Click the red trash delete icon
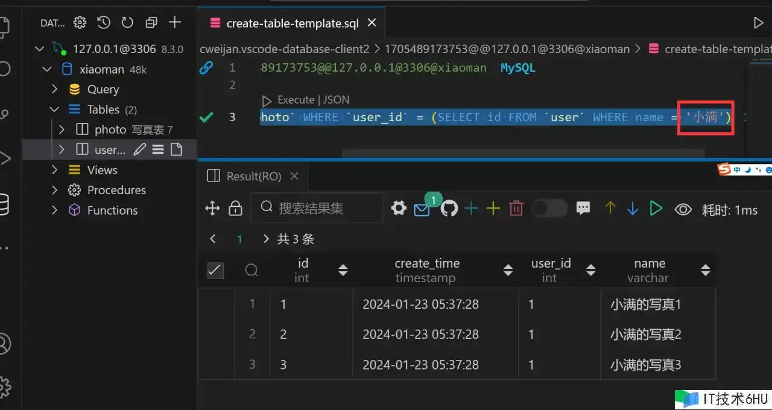 [516, 209]
